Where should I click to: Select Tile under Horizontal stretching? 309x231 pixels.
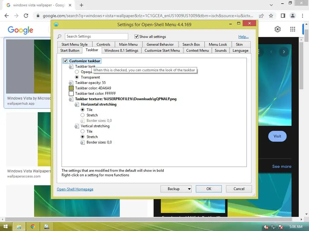tap(83, 109)
